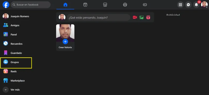Open the Groups tab icon in top bar
The height and width of the screenshot is (95, 209).
coord(125,5)
